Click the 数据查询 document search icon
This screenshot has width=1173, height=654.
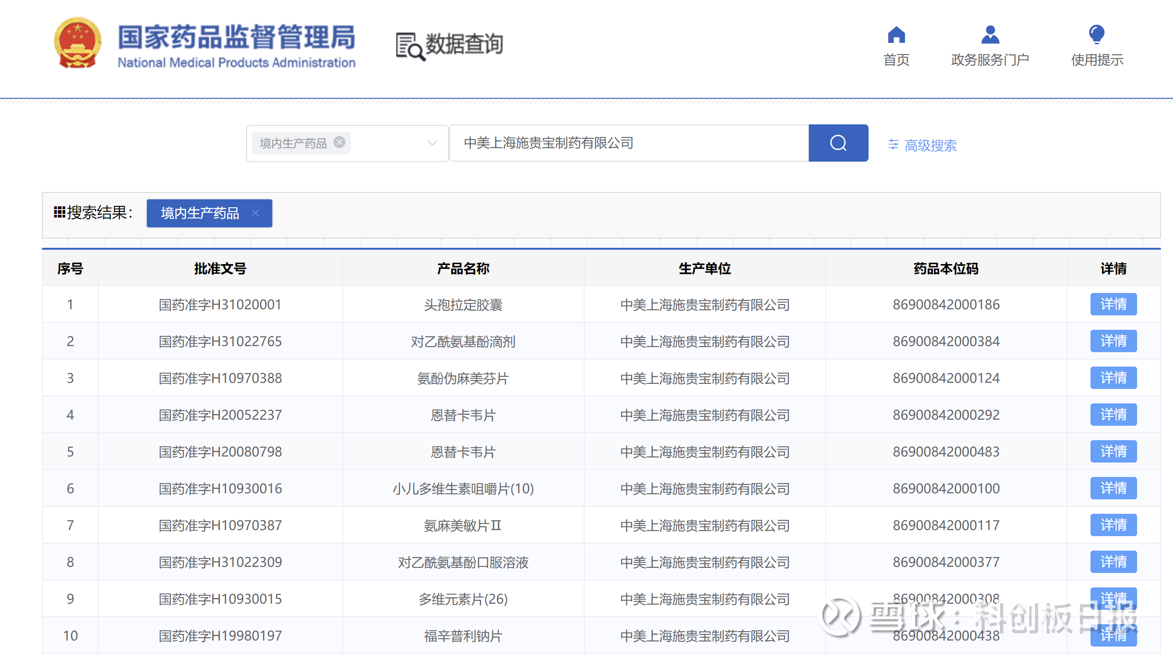[x=410, y=46]
